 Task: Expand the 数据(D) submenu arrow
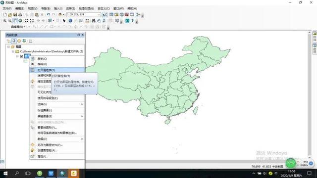82,139
